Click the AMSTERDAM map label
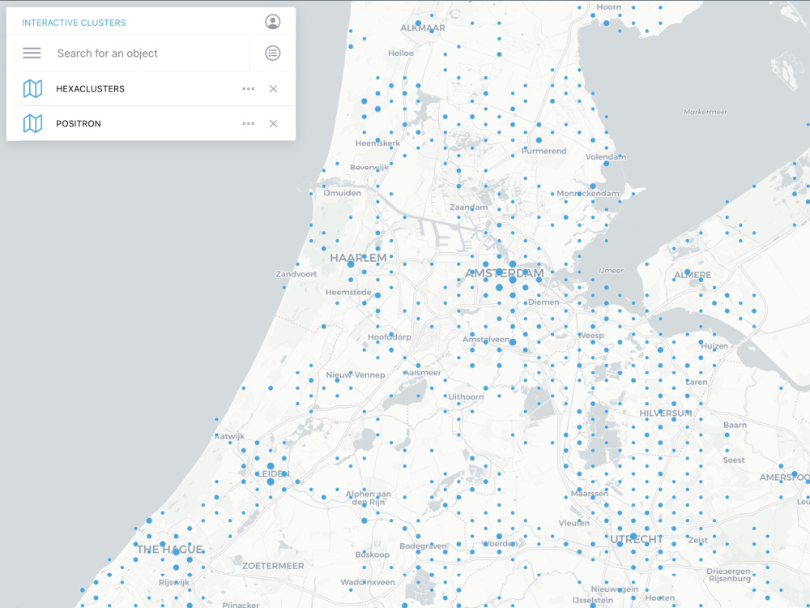Screen dimensions: 810x608 [x=504, y=273]
